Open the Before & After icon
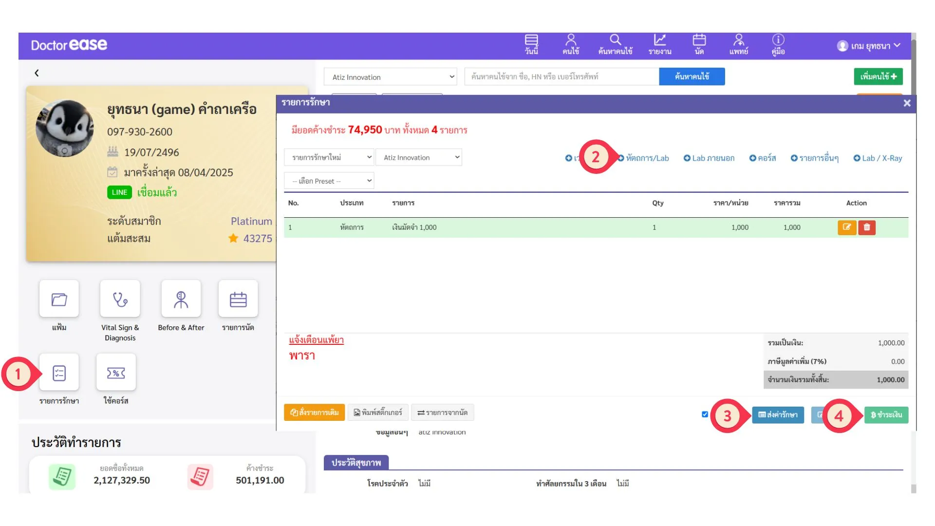This screenshot has height=526, width=935. (x=181, y=299)
